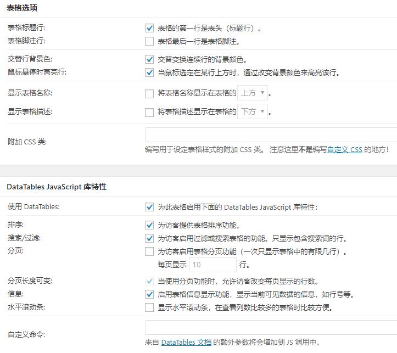Toggle the 使用 DataTables checkbox
Screen dimensions: 397x353
(149, 207)
